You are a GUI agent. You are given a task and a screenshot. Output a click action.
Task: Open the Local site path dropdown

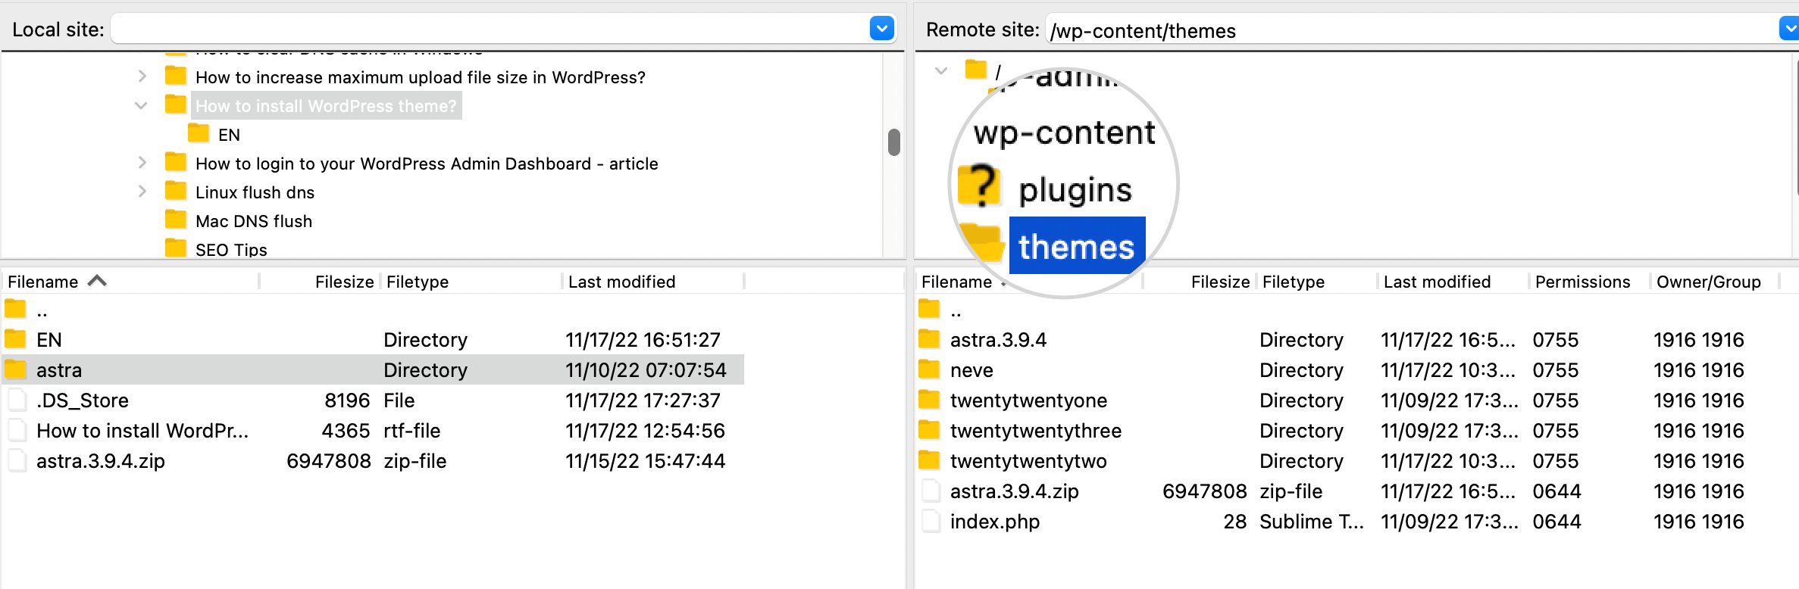point(881,29)
